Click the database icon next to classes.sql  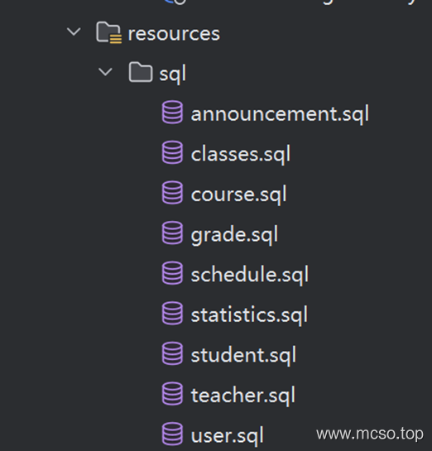[x=172, y=152]
